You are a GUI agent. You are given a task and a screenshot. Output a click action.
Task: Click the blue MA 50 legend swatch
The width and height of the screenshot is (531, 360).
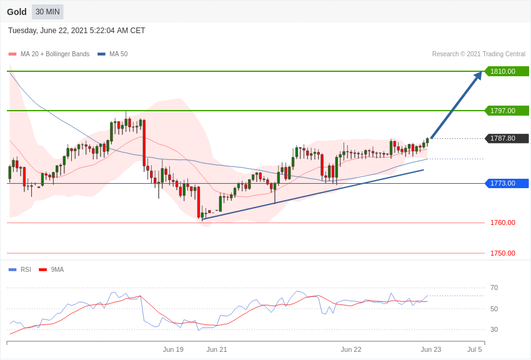click(101, 54)
